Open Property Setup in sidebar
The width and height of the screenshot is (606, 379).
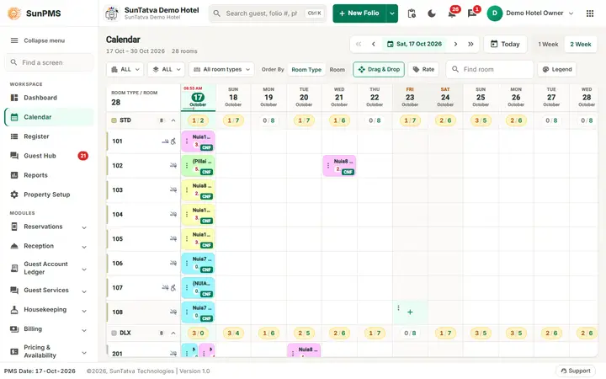tap(49, 195)
